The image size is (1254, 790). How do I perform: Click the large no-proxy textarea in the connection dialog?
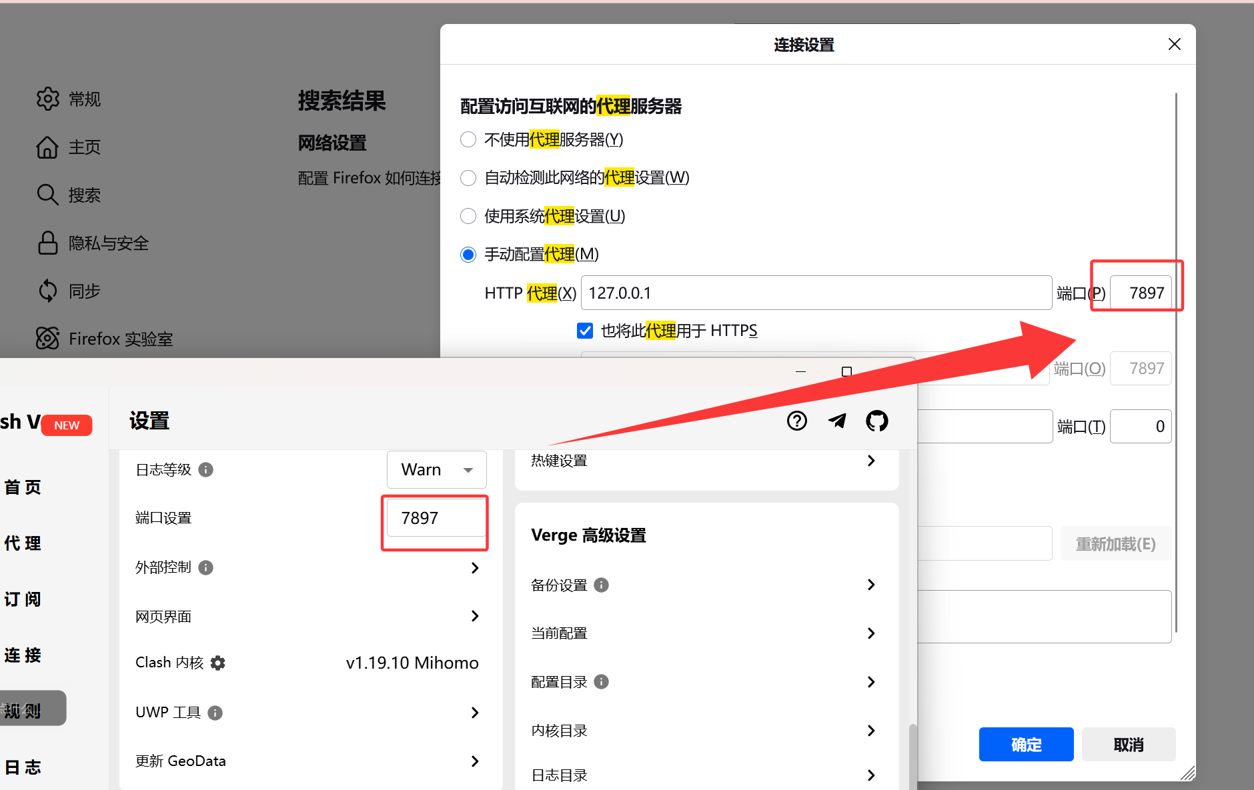tap(1045, 617)
